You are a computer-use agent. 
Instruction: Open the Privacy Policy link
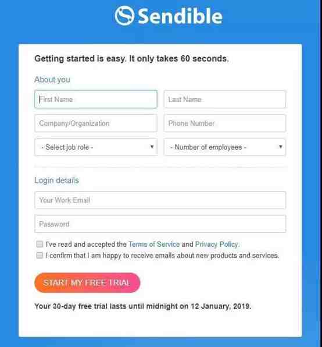(x=216, y=245)
